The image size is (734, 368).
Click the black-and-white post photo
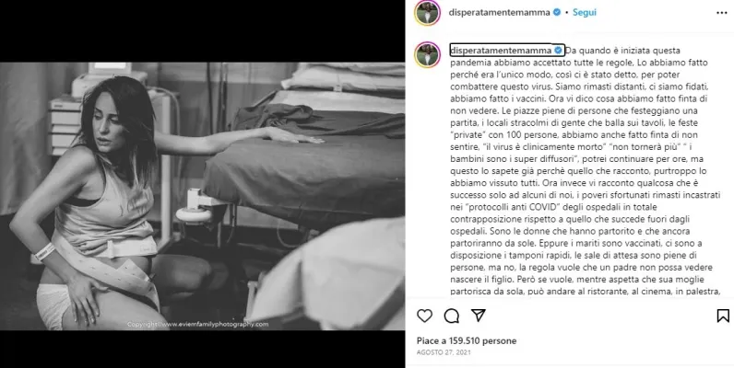point(202,196)
